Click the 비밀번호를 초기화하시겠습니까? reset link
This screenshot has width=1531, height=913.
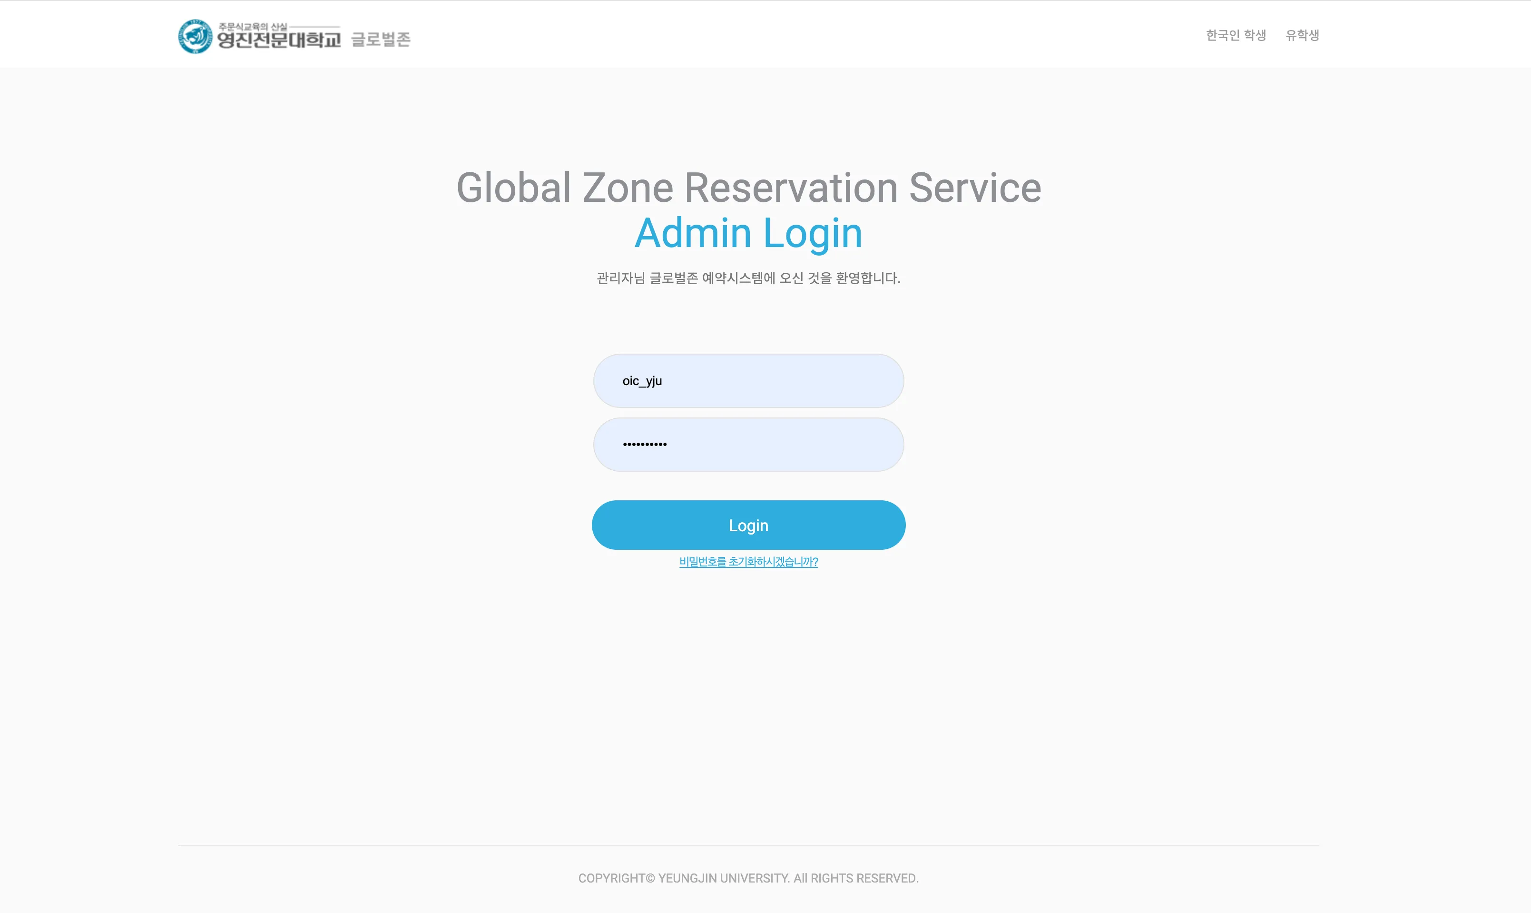748,562
